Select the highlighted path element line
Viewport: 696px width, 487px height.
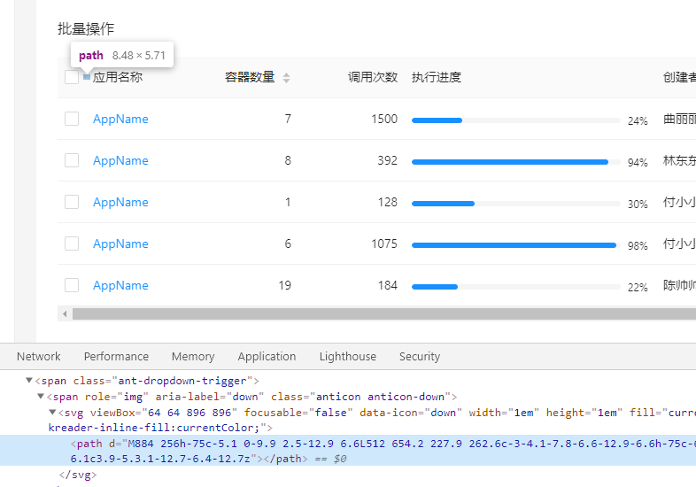tap(348, 451)
